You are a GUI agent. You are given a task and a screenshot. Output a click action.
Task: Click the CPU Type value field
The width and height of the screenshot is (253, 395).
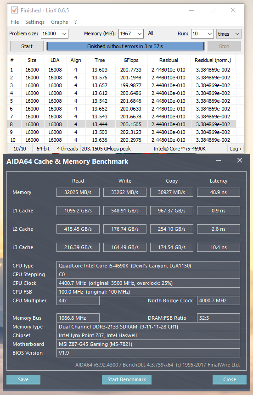(148, 266)
